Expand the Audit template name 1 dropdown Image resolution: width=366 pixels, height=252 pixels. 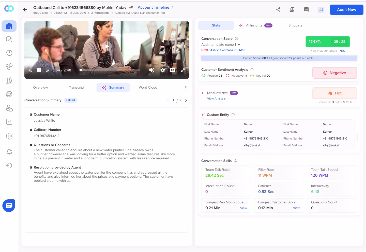tap(238, 45)
